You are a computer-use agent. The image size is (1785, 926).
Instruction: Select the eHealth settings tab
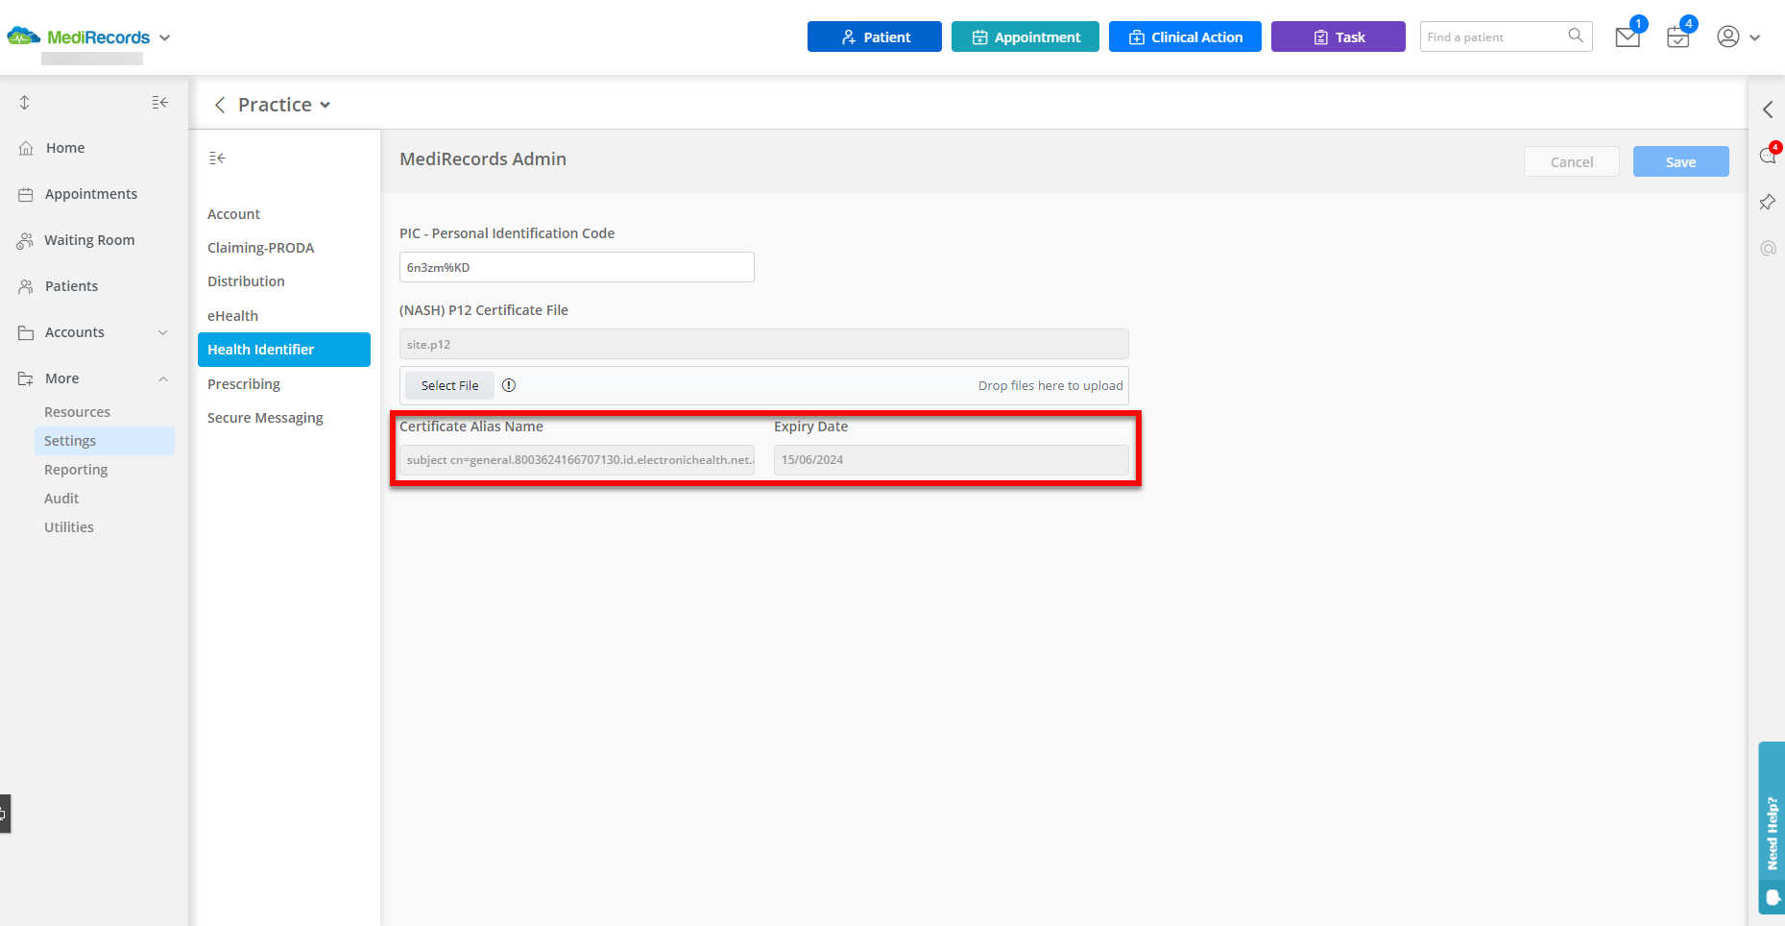point(232,316)
